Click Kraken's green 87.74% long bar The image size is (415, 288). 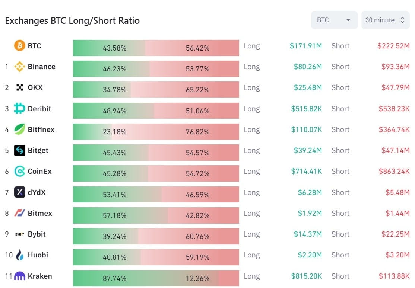coord(145,278)
